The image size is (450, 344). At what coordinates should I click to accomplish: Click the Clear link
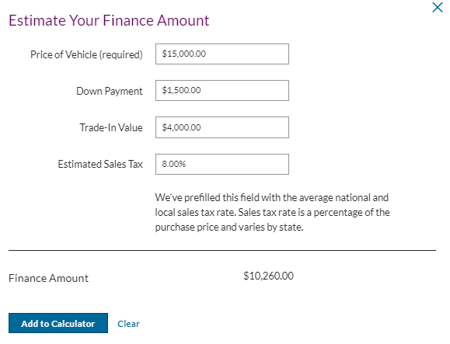coord(128,324)
